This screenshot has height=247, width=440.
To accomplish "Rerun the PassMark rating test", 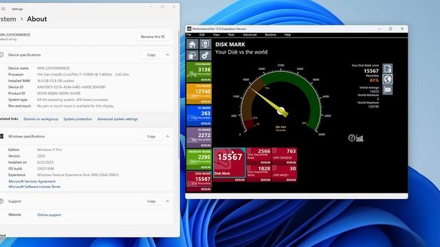I will pyautogui.click(x=206, y=80).
